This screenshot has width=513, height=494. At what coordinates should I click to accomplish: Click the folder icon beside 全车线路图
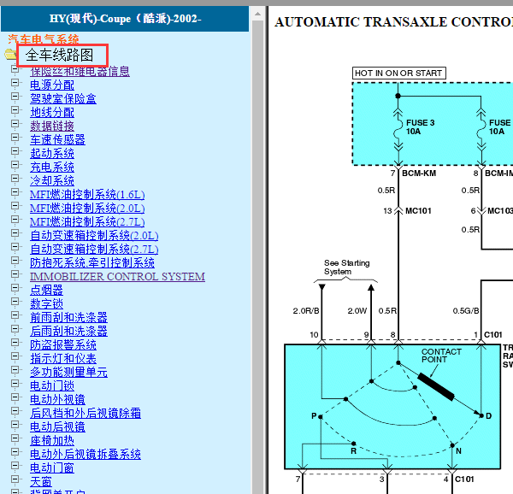point(9,54)
